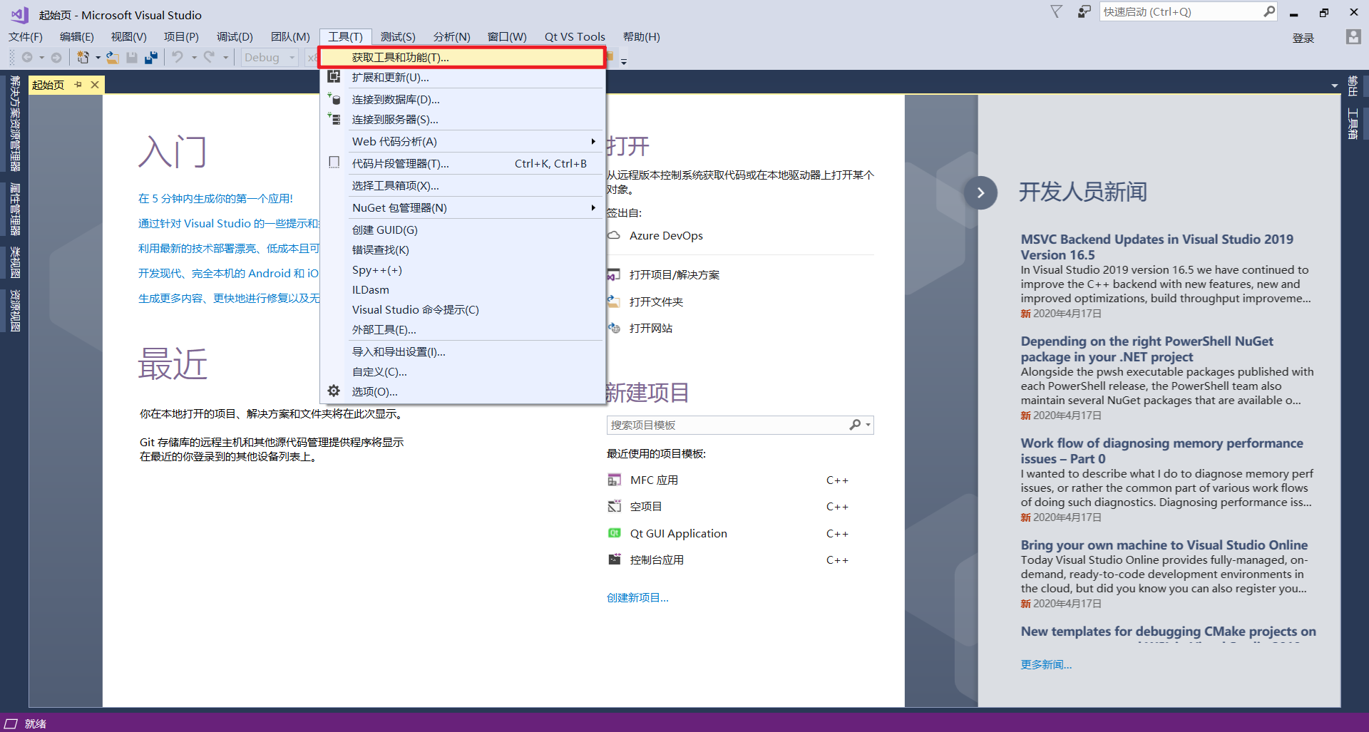1369x732 pixels.
Task: Open the 搜索项目模板 search dropdown arrow
Action: click(867, 425)
